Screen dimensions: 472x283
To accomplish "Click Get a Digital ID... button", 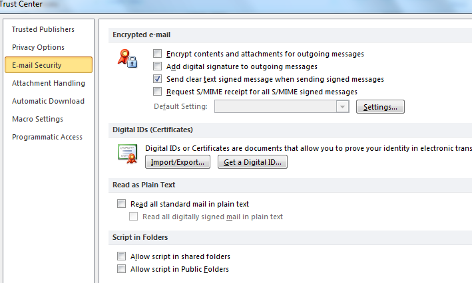I will (x=252, y=162).
